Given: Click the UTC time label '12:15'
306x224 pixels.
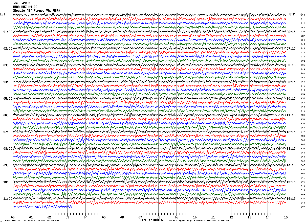Looking at the screenshot, I should (x=291, y=132).
